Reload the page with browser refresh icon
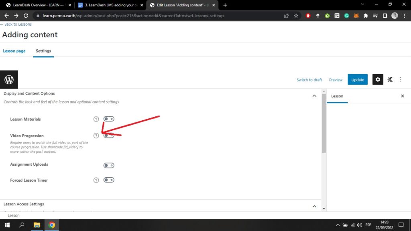Image resolution: width=411 pixels, height=231 pixels. tap(26, 16)
